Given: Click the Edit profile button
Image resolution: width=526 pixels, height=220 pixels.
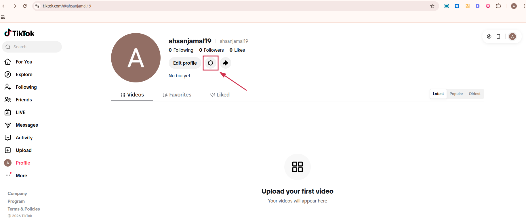Looking at the screenshot, I should point(185,63).
